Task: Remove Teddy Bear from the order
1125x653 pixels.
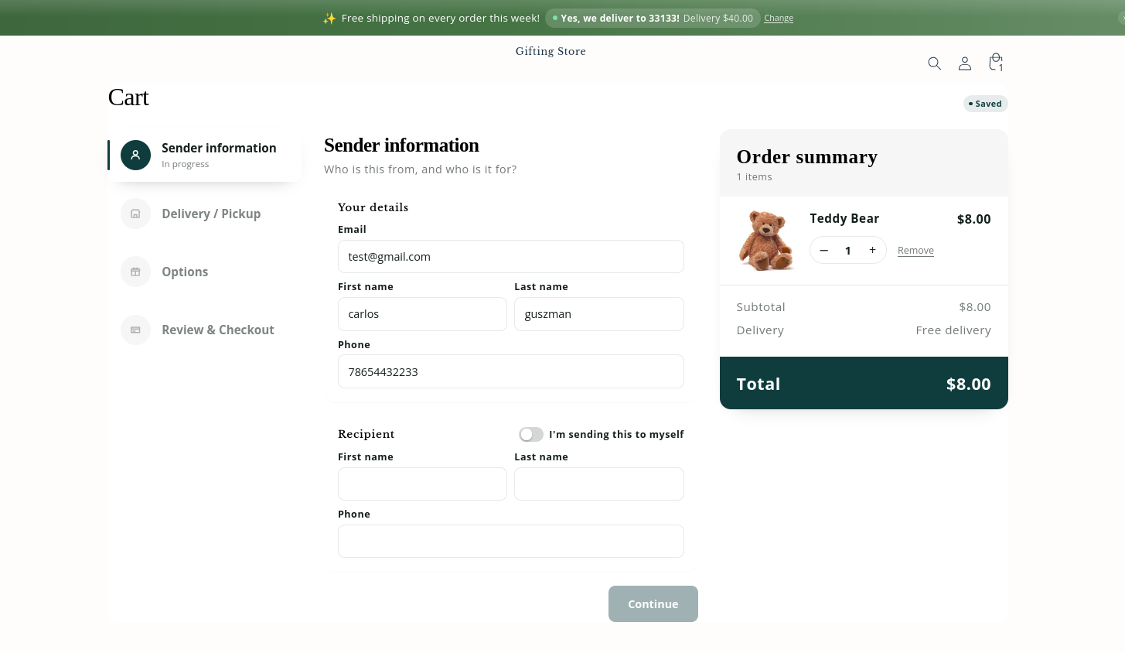Action: [915, 250]
